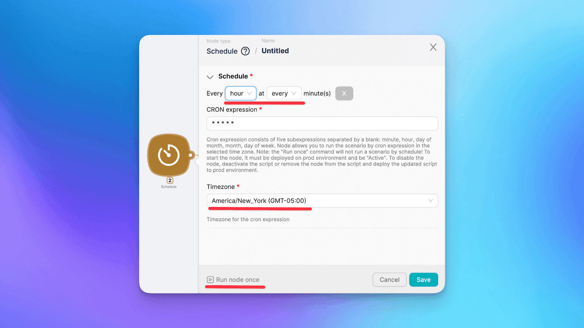Click the "Schedule" node type text
This screenshot has height=328, width=584.
(x=222, y=51)
